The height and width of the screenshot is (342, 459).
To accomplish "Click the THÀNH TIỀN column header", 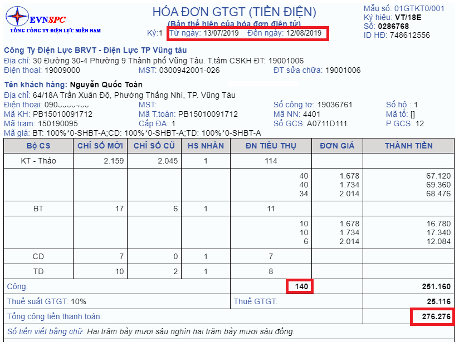I will 409,146.
